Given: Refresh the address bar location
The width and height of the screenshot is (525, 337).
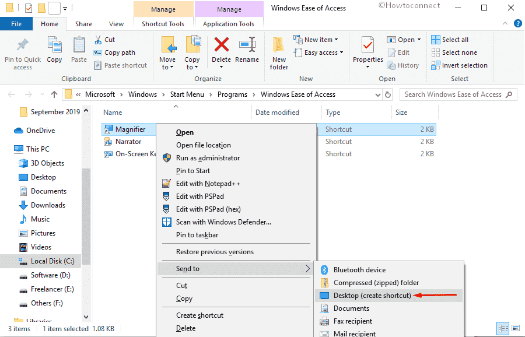Looking at the screenshot, I should (388, 94).
